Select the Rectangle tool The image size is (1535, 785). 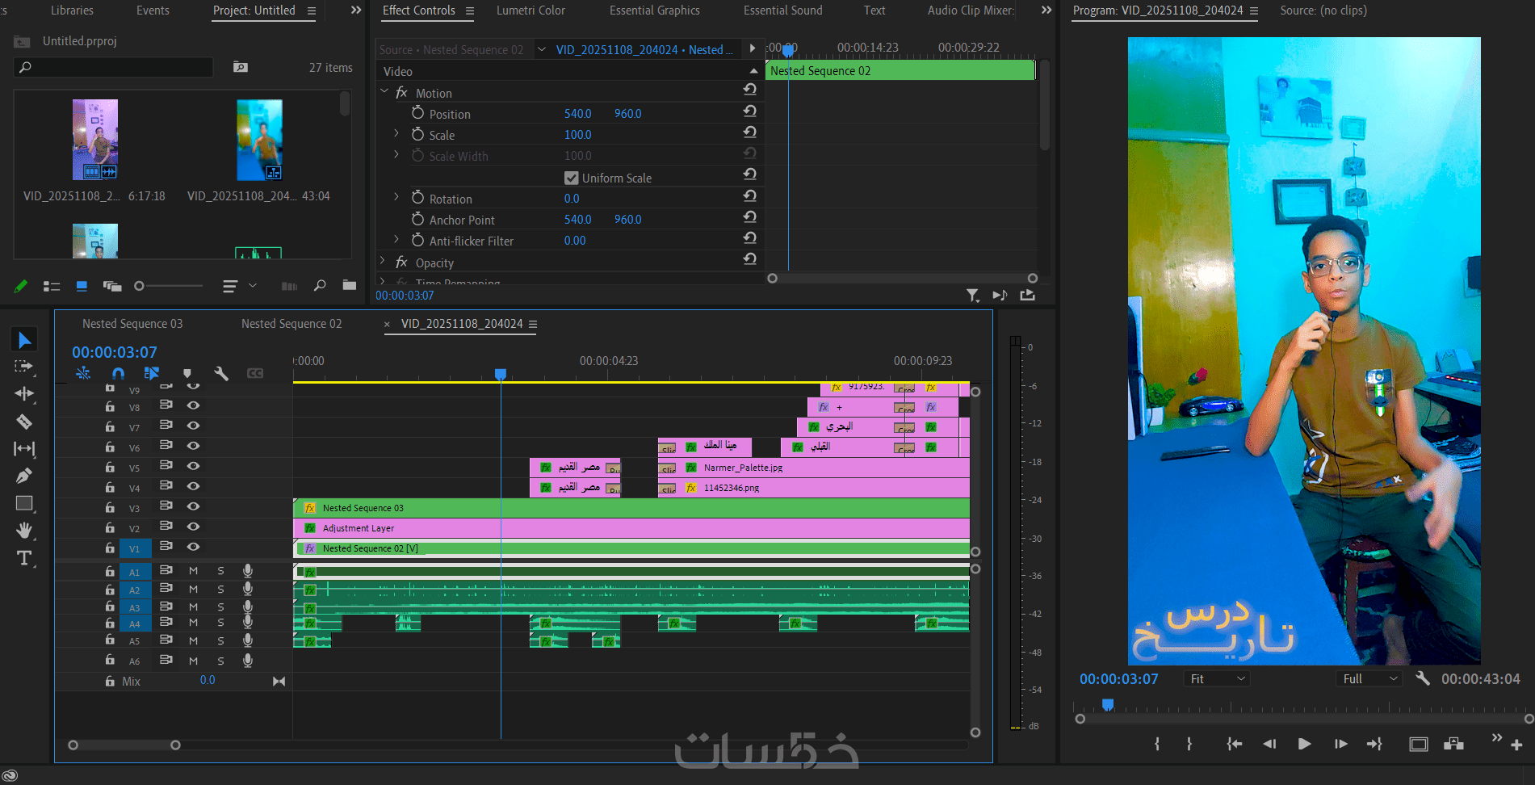point(24,503)
